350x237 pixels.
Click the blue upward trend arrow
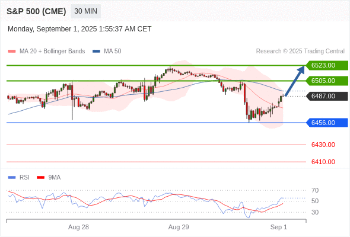click(295, 81)
